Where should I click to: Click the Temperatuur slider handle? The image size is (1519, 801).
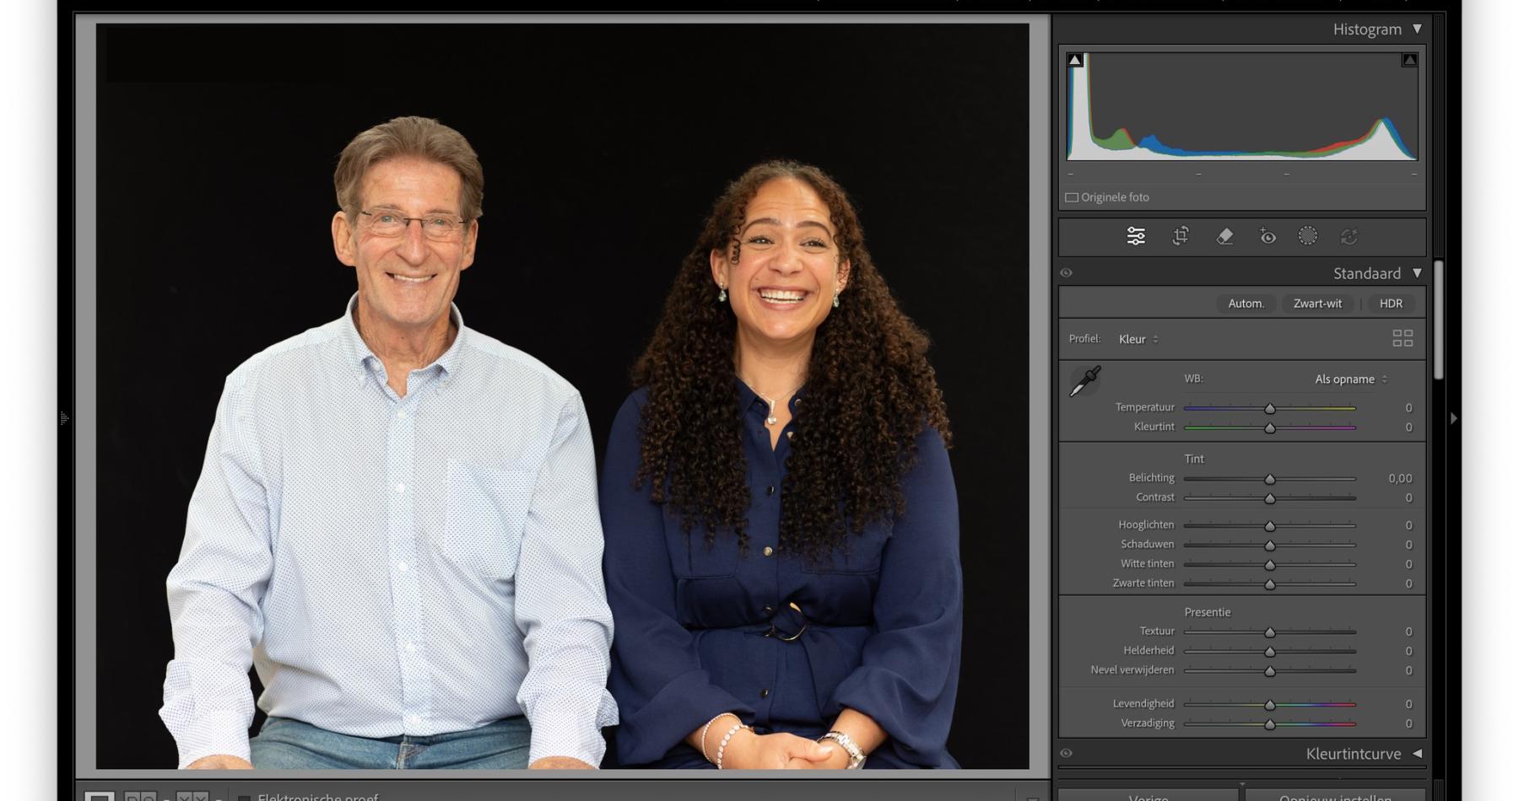click(x=1269, y=408)
